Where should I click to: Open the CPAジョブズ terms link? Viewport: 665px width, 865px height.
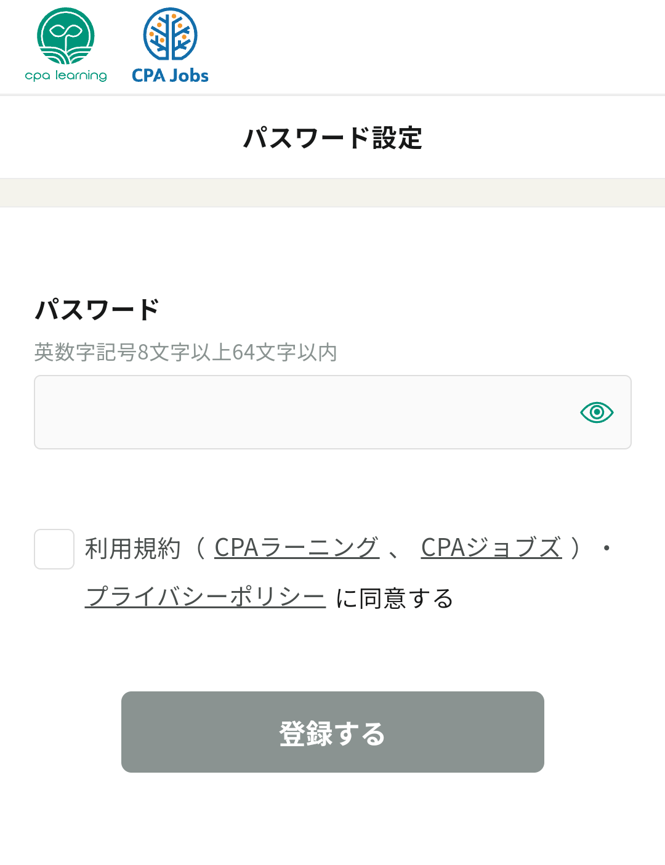pos(491,548)
